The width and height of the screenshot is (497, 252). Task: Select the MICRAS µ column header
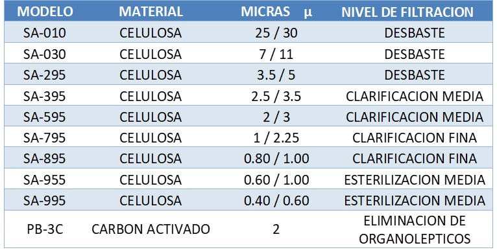point(276,12)
